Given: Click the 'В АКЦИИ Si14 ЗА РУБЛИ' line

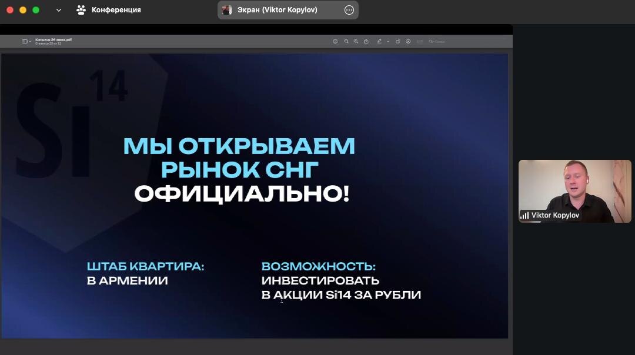Looking at the screenshot, I should point(341,294).
